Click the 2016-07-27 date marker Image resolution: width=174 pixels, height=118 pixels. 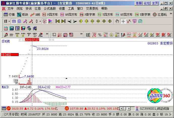[32, 40]
